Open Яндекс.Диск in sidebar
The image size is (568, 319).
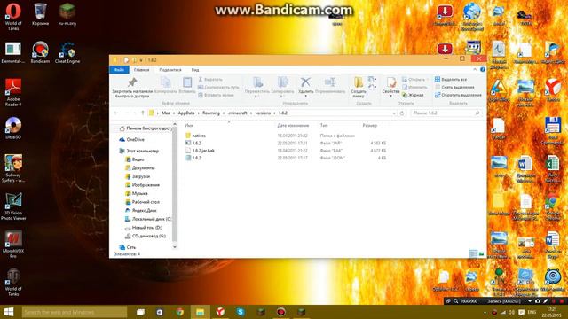coord(144,211)
